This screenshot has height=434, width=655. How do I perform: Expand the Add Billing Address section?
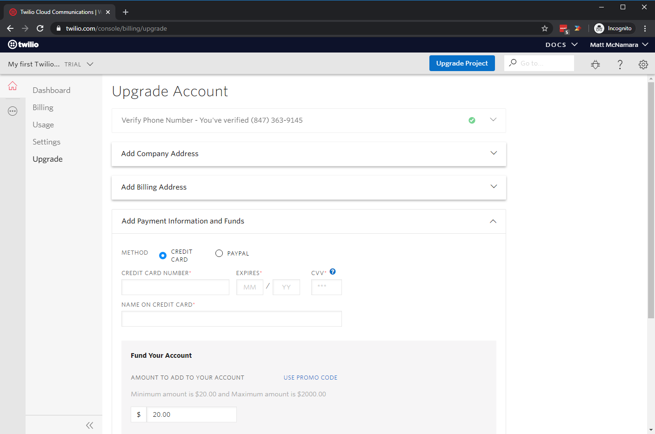tap(309, 187)
